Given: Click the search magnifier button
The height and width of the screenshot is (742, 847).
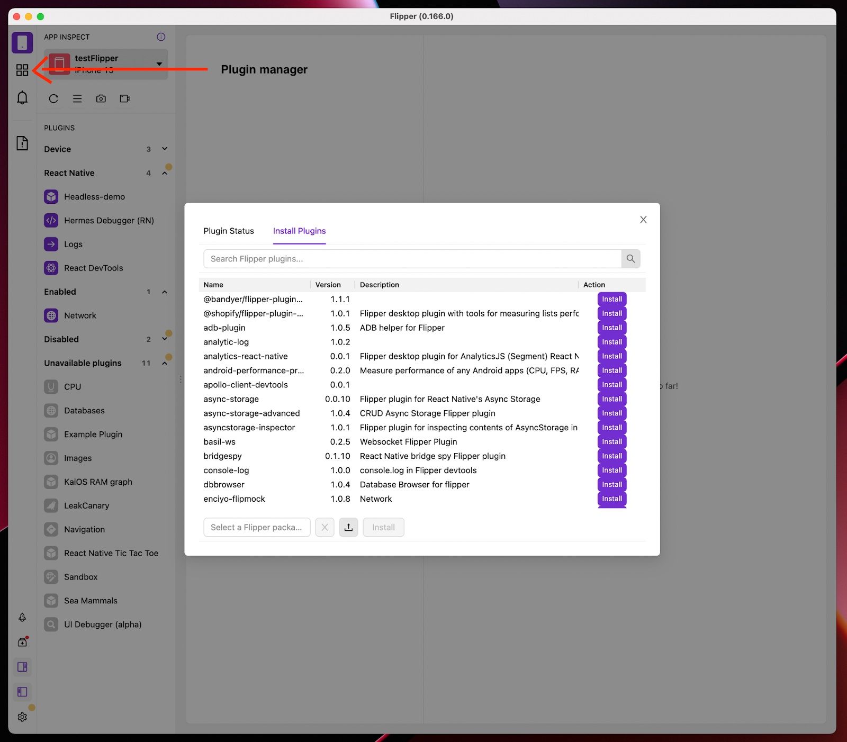Looking at the screenshot, I should [x=630, y=259].
